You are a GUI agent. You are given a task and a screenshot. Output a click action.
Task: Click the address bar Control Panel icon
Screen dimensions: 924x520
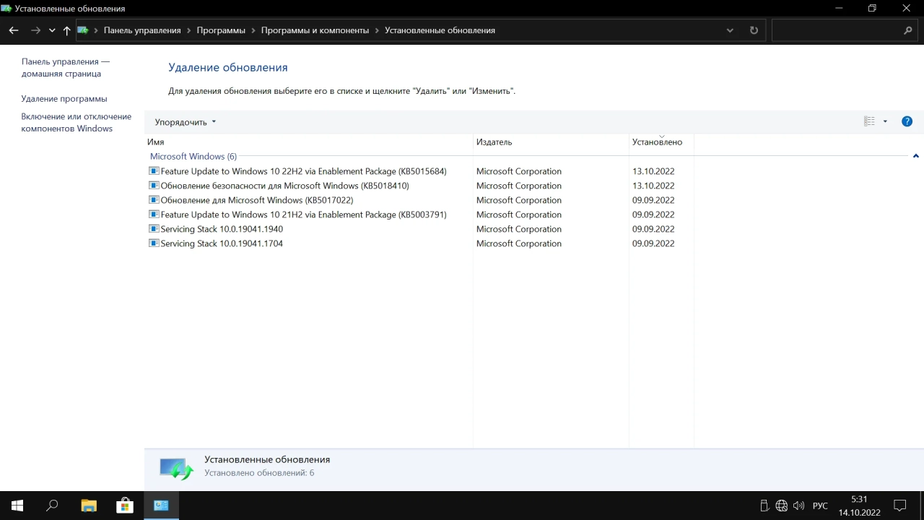tap(83, 30)
